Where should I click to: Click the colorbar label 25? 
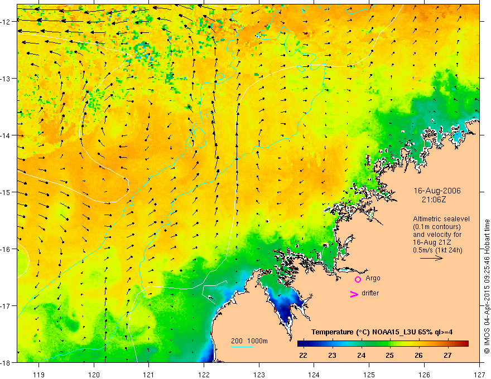(x=390, y=355)
